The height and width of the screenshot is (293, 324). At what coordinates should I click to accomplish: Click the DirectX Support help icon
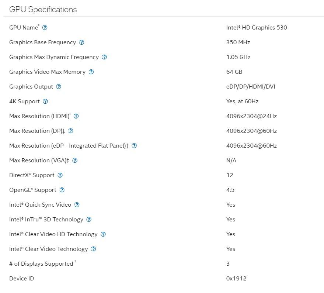tap(60, 175)
